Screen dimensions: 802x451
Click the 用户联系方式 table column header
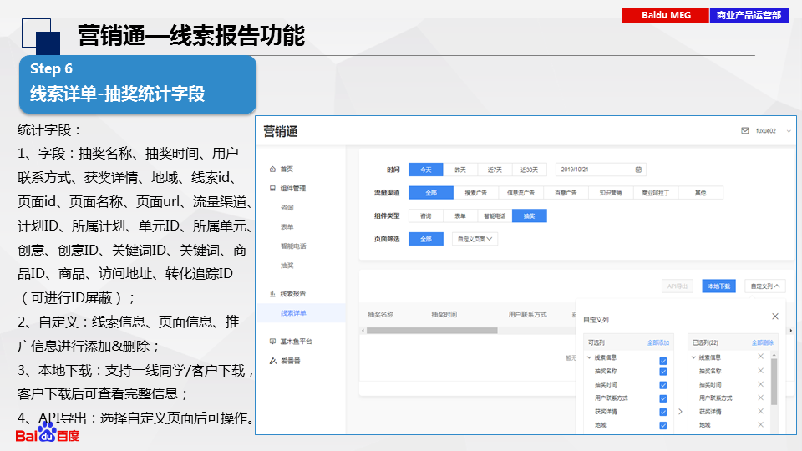click(x=527, y=315)
